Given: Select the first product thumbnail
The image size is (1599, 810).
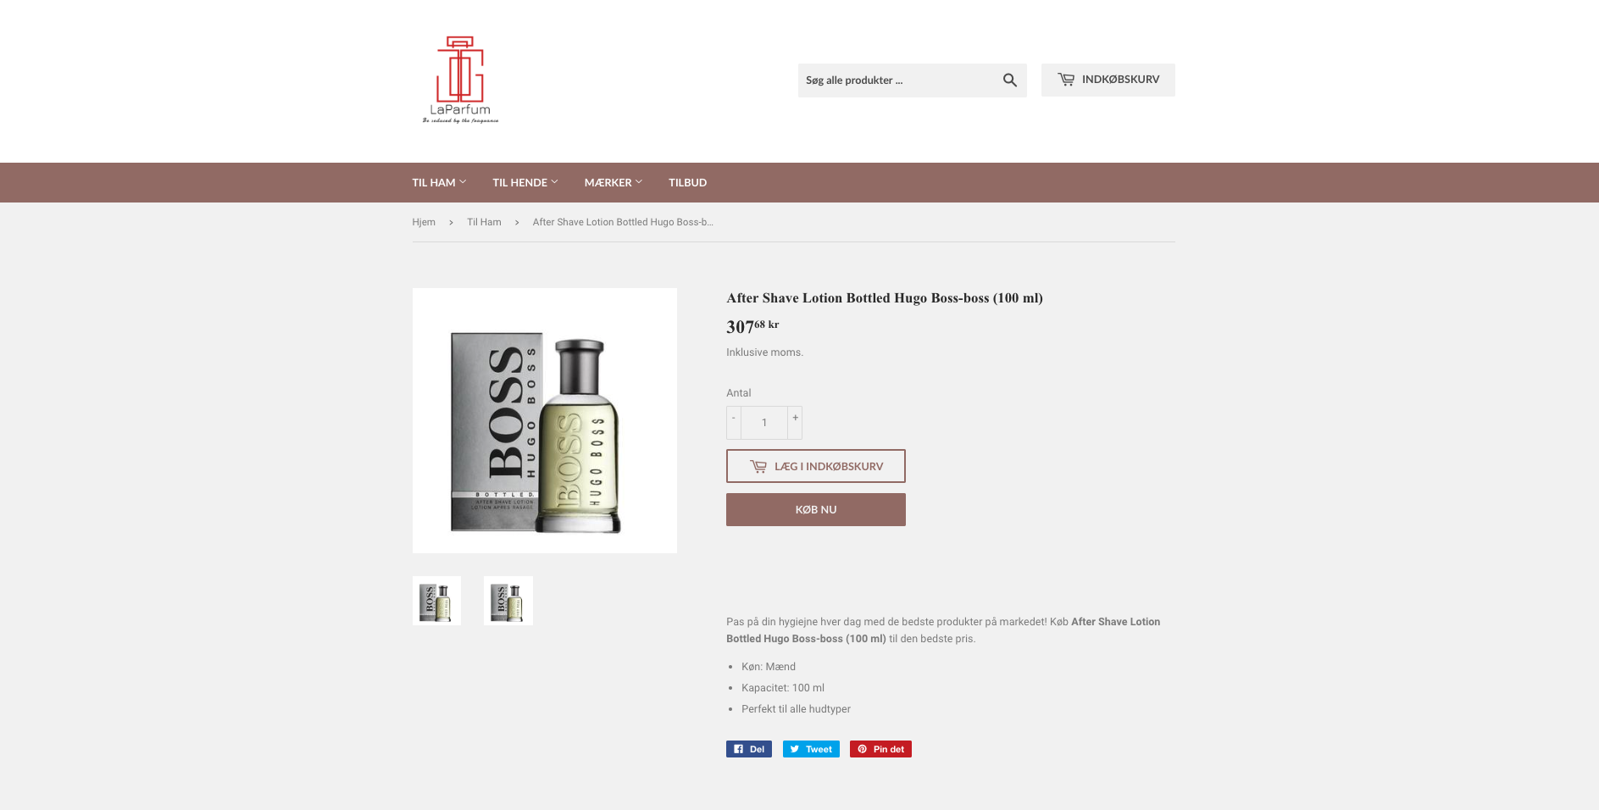Looking at the screenshot, I should [436, 601].
